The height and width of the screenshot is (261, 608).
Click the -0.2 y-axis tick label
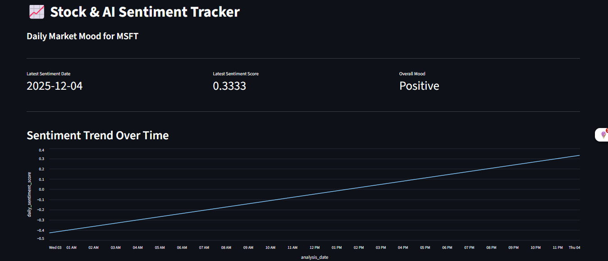click(41, 210)
